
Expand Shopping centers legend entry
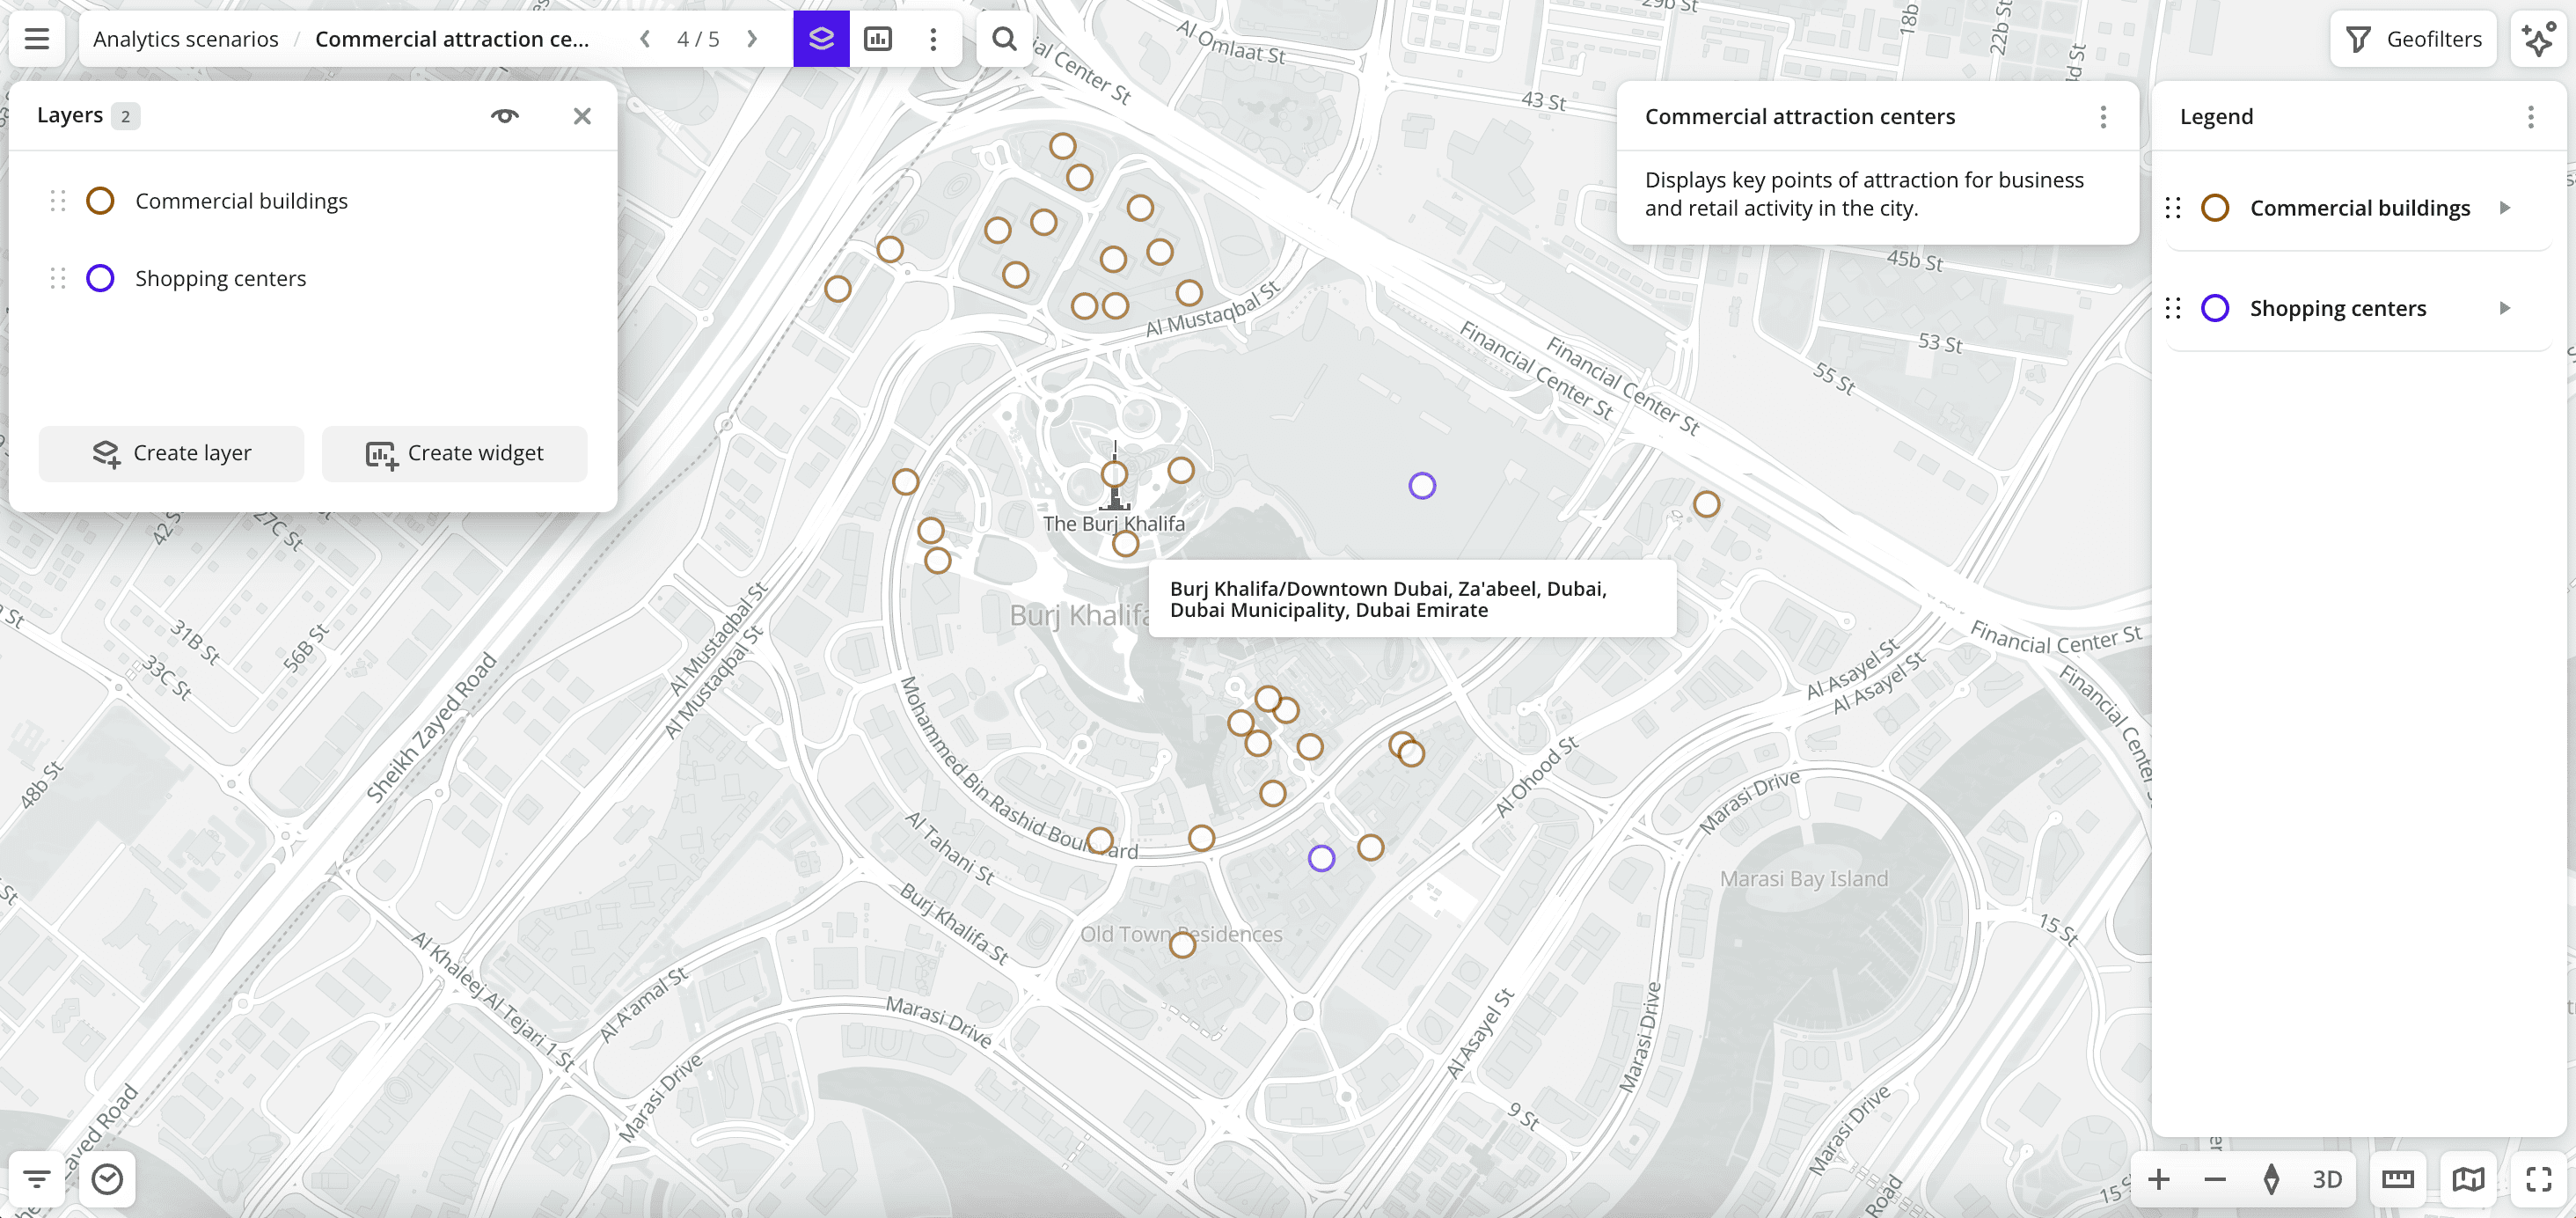click(x=2505, y=308)
